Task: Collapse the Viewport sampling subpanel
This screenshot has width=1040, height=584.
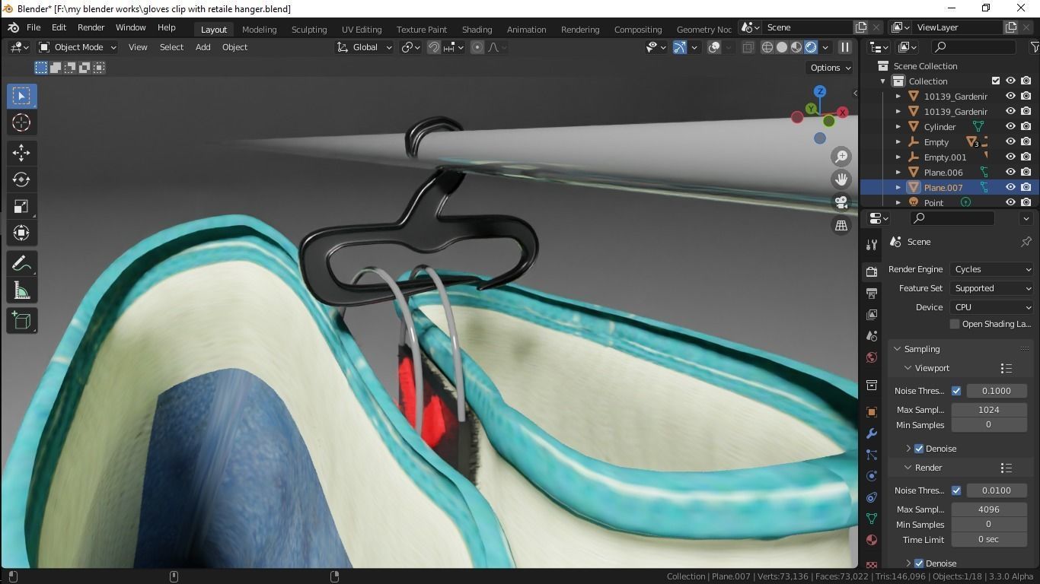Action: click(908, 368)
